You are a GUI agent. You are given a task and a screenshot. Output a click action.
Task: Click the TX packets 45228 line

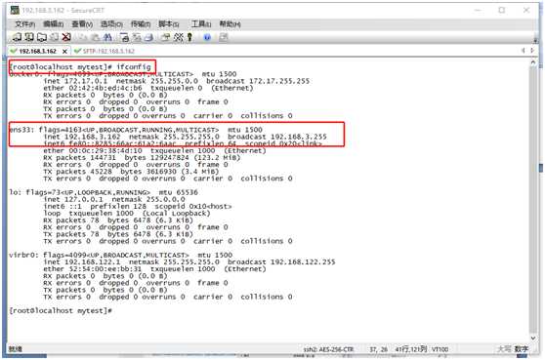(x=131, y=172)
